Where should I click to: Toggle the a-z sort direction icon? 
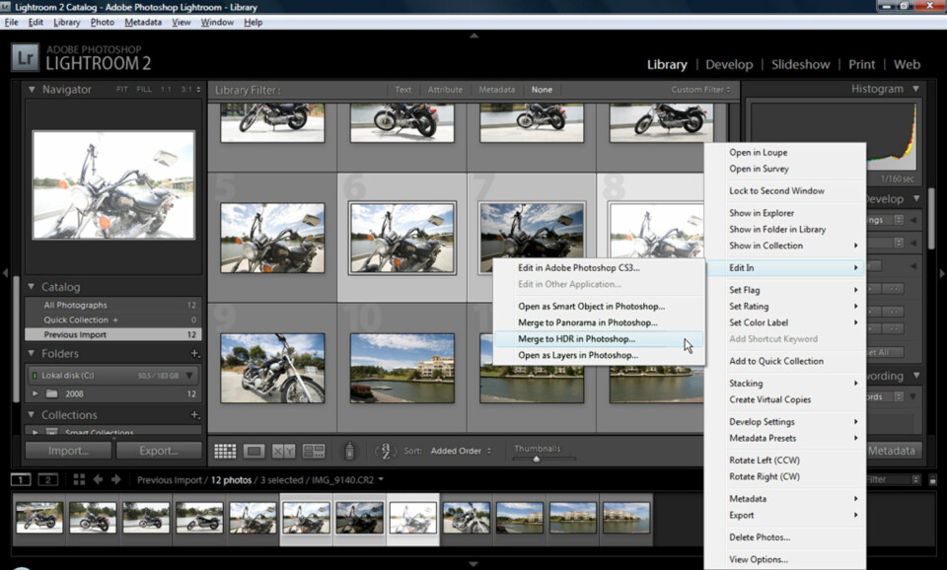(385, 451)
